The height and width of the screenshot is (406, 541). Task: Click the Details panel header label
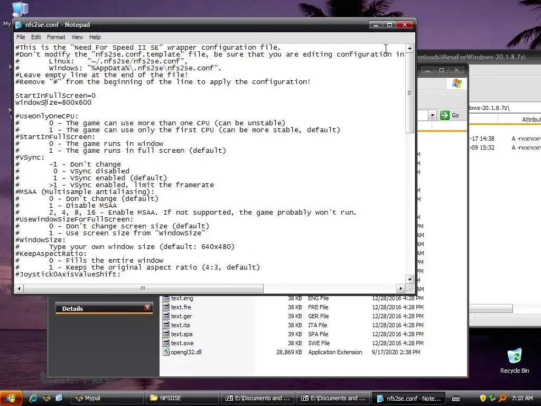point(72,309)
